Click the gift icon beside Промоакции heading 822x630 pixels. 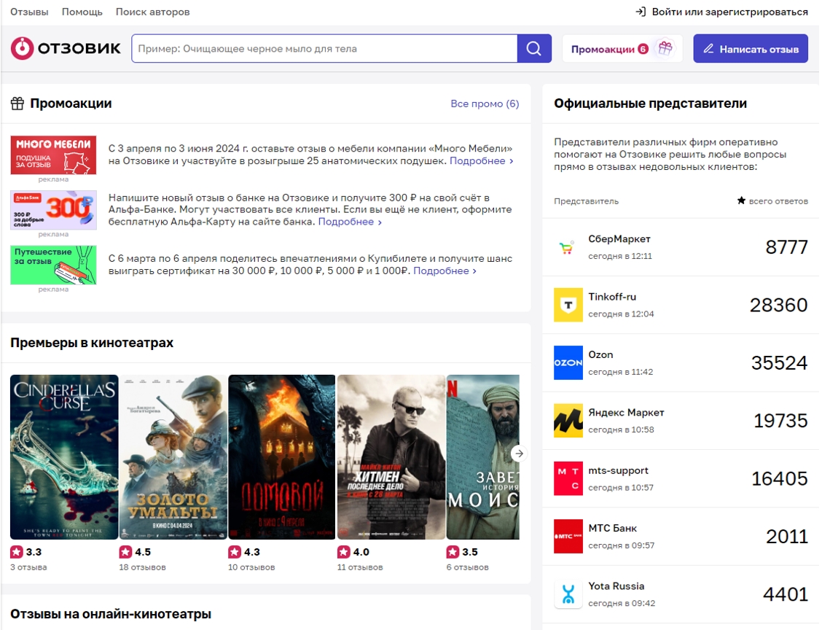pyautogui.click(x=17, y=104)
